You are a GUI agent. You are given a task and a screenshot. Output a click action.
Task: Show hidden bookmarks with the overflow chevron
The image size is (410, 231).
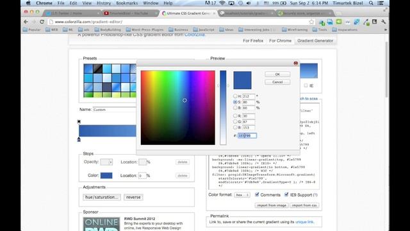tap(385, 30)
